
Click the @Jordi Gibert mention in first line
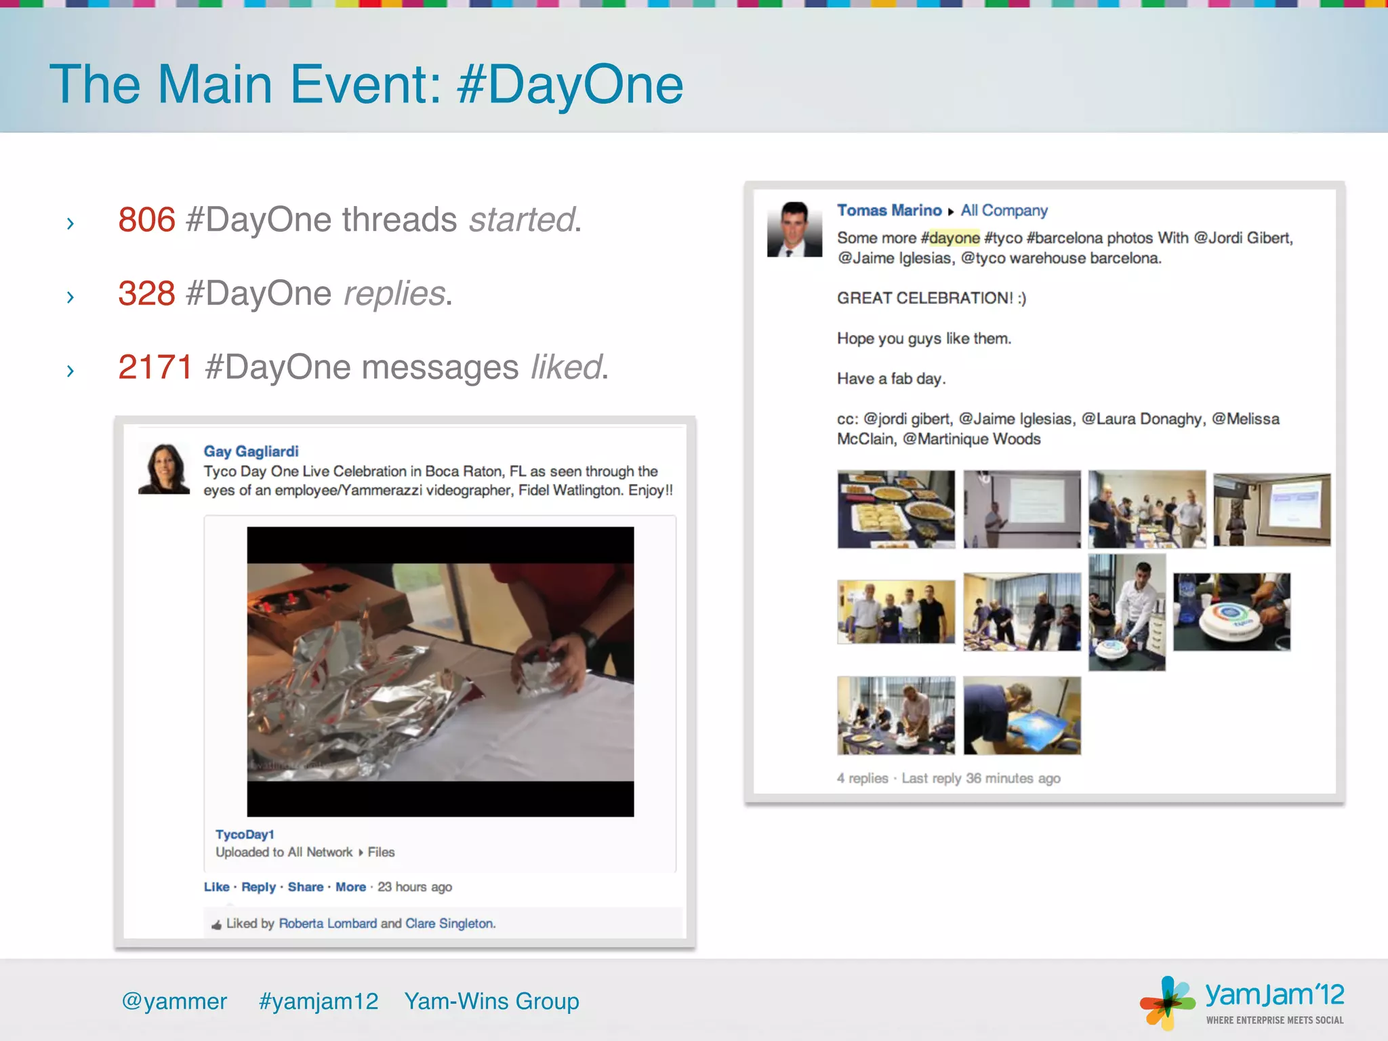pos(1243,238)
